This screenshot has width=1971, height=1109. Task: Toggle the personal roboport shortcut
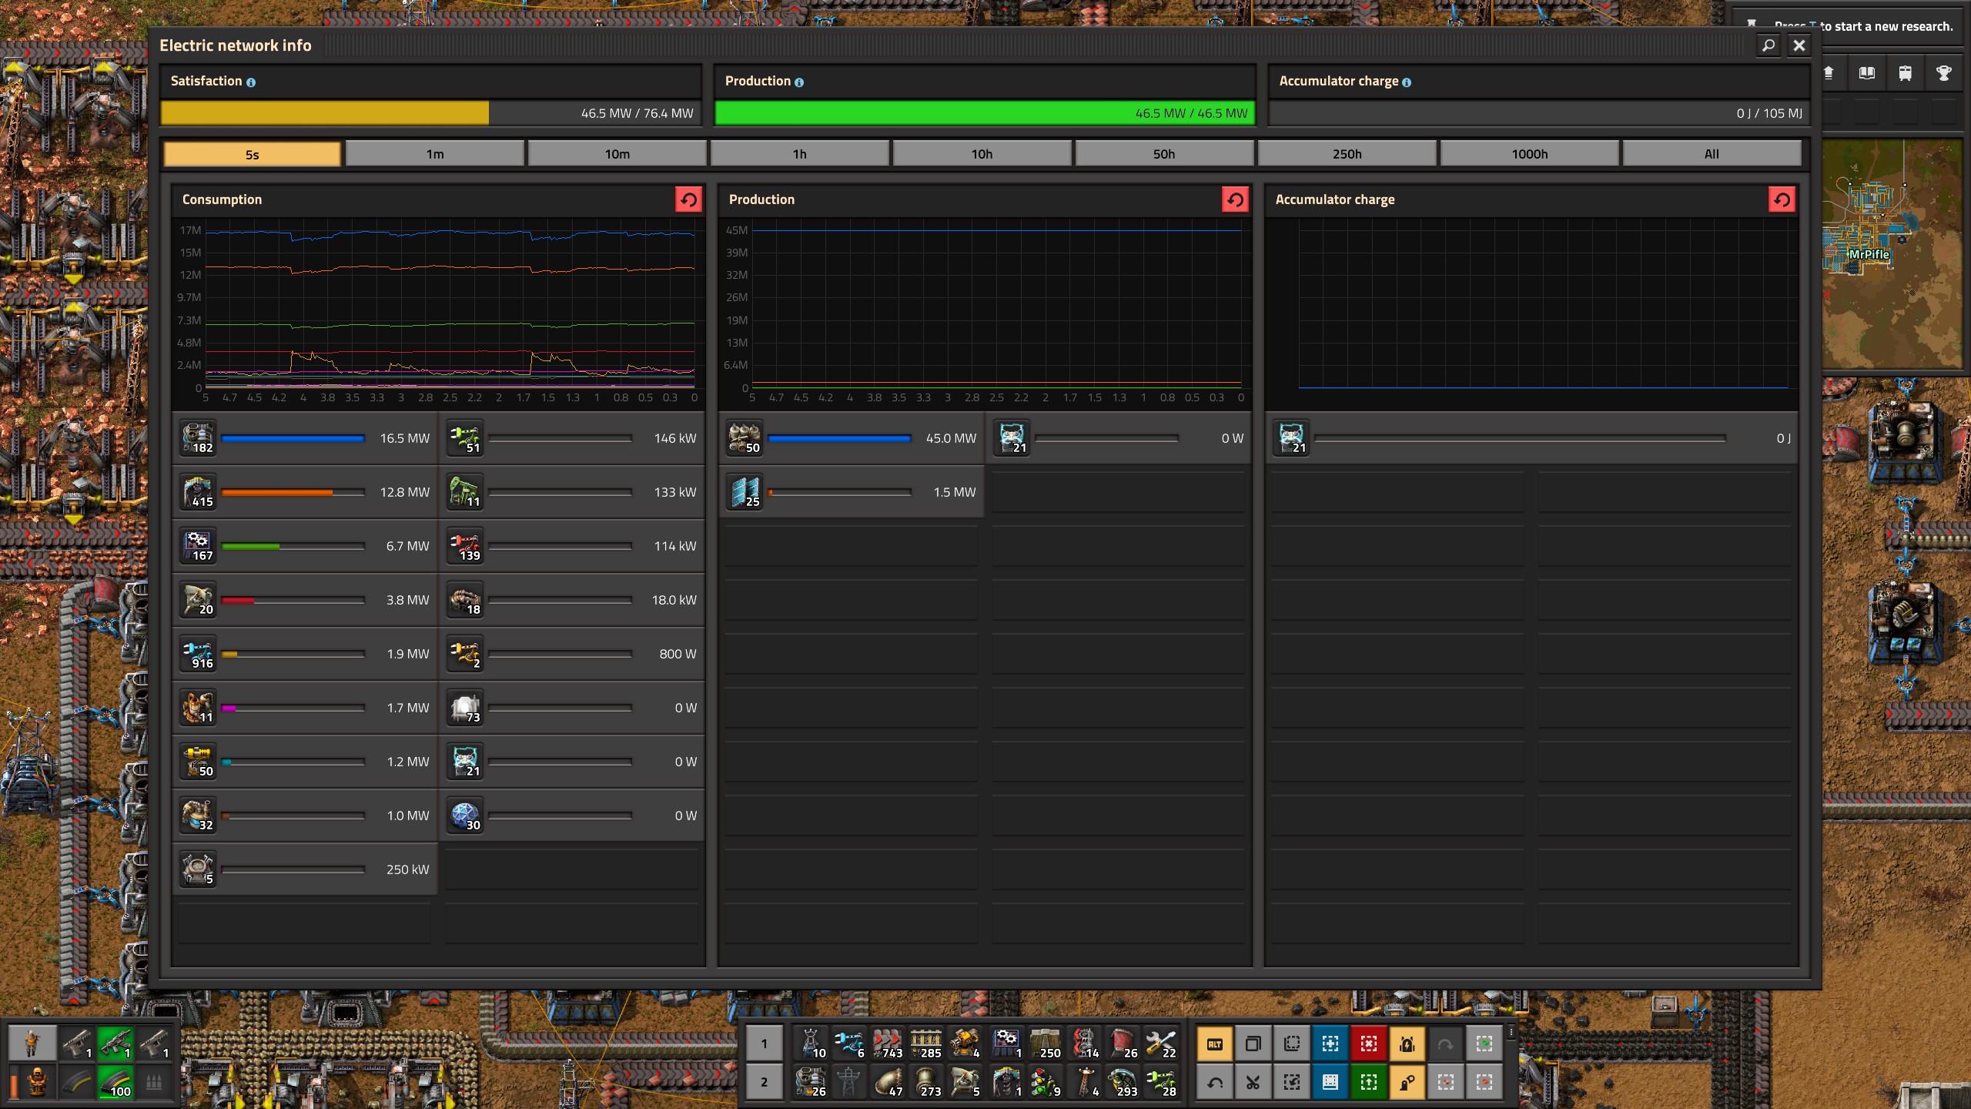coord(1407,1044)
